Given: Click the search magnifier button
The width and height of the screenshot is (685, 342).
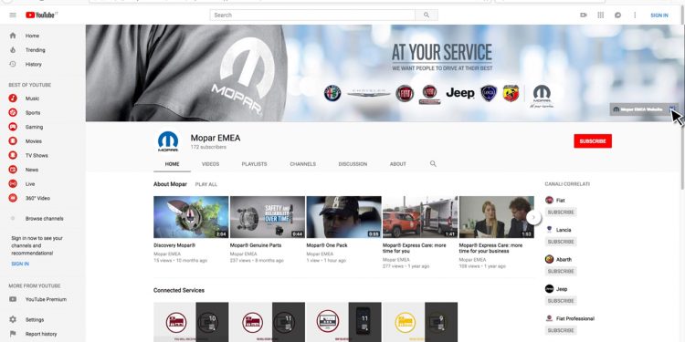Looking at the screenshot, I should coord(427,16).
